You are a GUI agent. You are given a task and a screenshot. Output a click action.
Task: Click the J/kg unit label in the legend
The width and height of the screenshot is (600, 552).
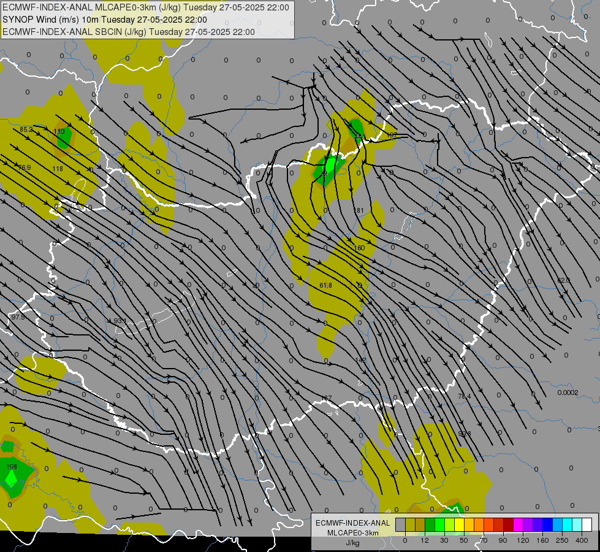coord(352,543)
